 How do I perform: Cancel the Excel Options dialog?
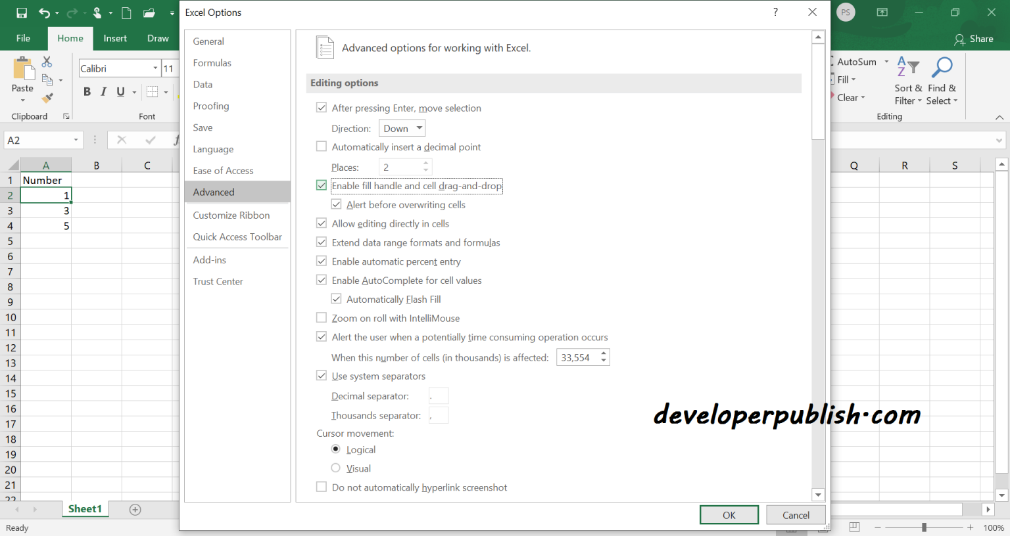point(796,515)
